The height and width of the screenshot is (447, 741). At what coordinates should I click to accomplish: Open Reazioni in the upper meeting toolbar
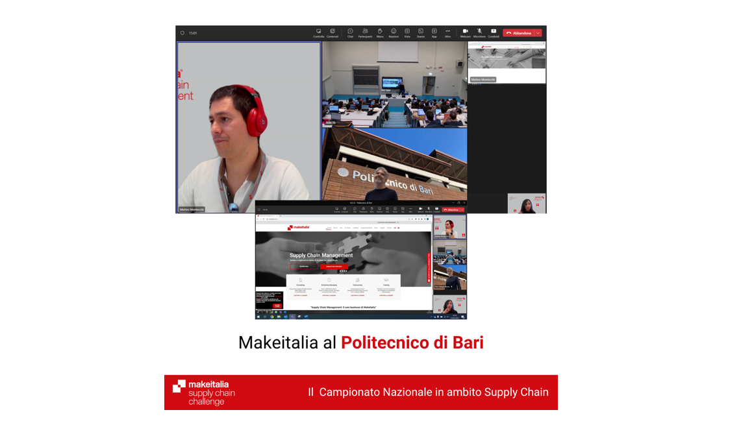point(394,33)
